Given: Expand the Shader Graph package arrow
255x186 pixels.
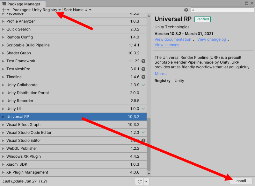Looking at the screenshot, I should click(3, 53).
